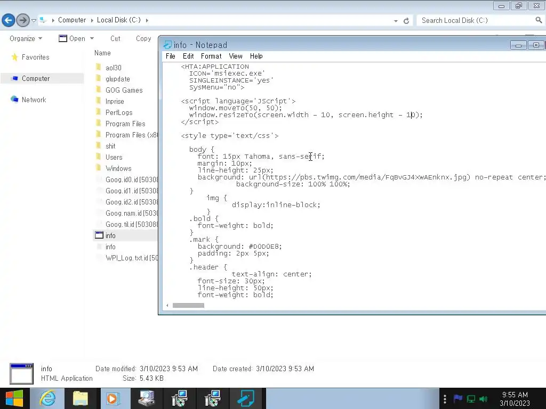Viewport: 546px width, 409px height.
Task: Select Computer in the navigation pane
Action: (x=36, y=79)
